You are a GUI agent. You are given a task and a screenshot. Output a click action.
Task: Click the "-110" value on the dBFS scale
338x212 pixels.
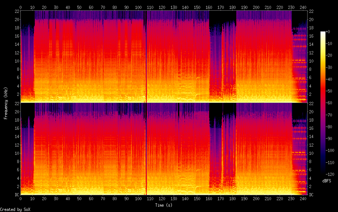point(330,163)
